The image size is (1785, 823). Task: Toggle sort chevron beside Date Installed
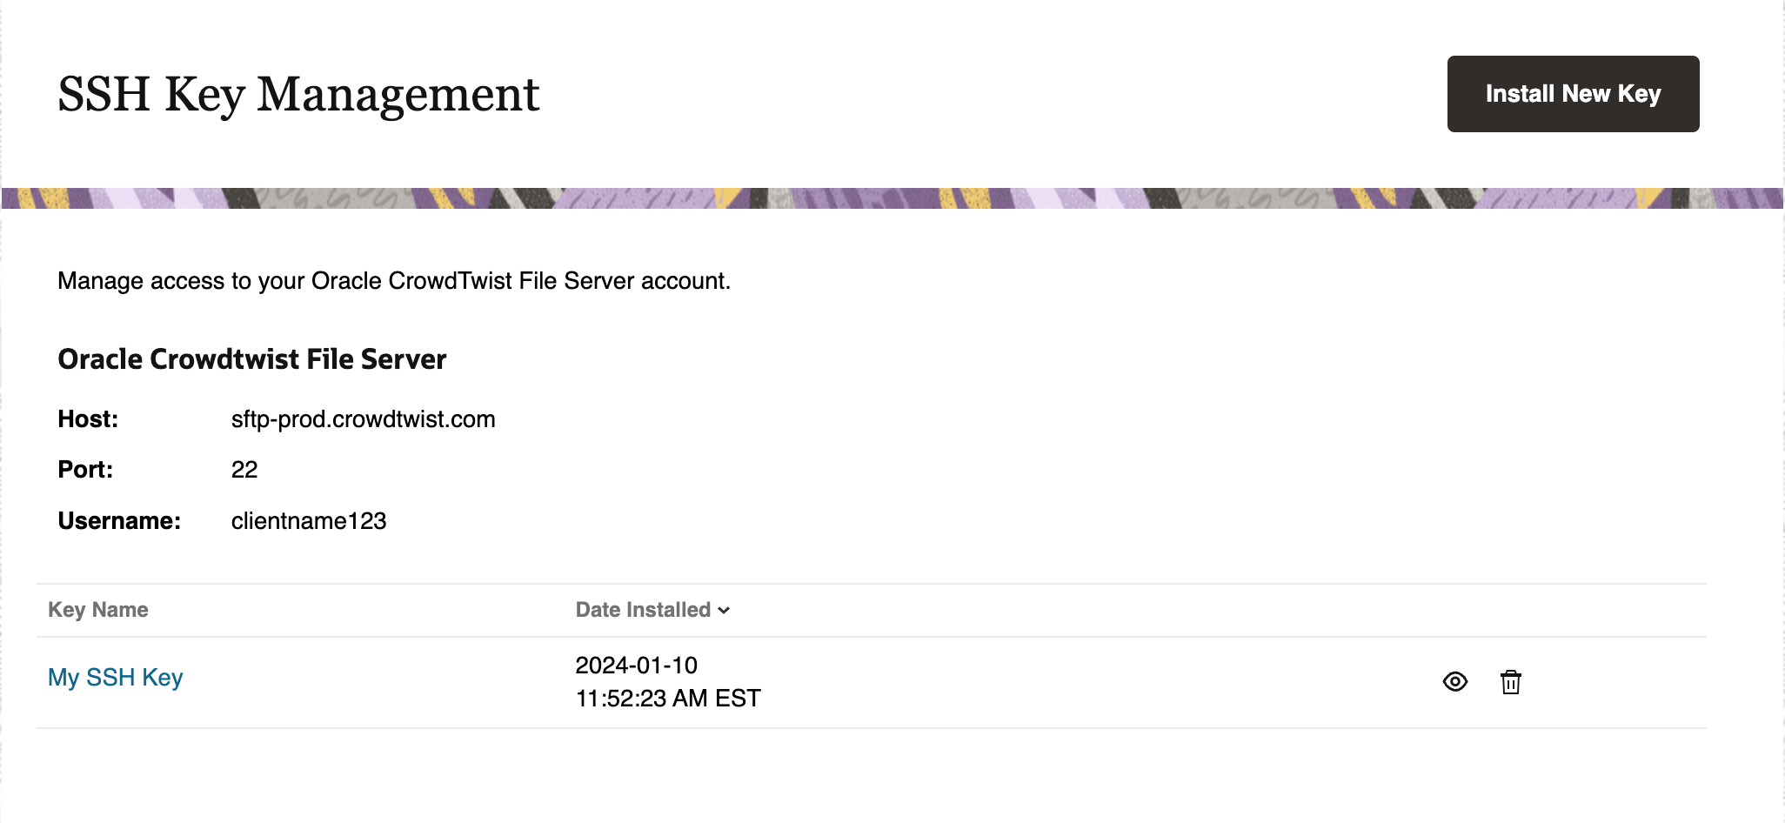pyautogui.click(x=724, y=611)
